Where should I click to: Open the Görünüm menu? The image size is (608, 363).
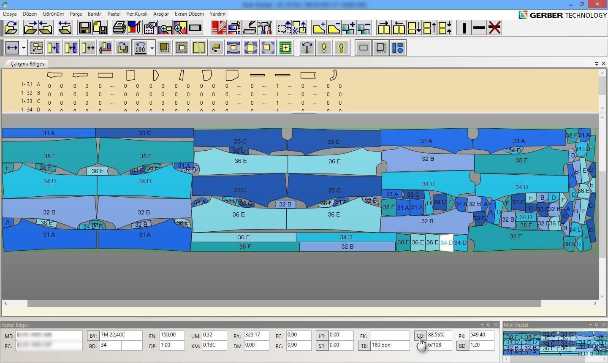[53, 14]
